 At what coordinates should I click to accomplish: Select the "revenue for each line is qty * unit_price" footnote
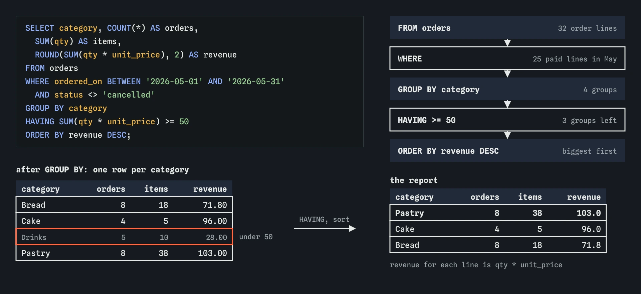(476, 265)
